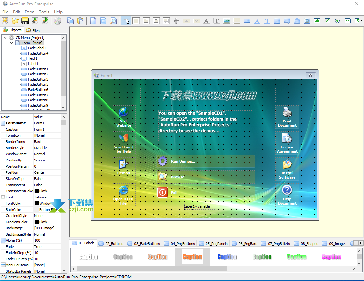Click the CD disc burn icon
The image size is (364, 281).
click(57, 21)
